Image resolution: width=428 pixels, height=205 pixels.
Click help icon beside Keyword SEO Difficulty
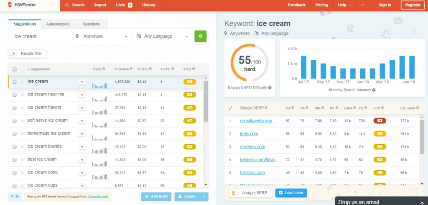pos(270,88)
